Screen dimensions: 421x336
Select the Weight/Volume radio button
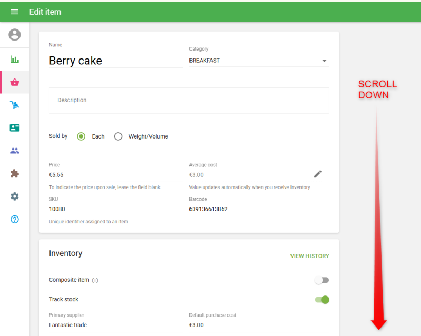pyautogui.click(x=118, y=136)
